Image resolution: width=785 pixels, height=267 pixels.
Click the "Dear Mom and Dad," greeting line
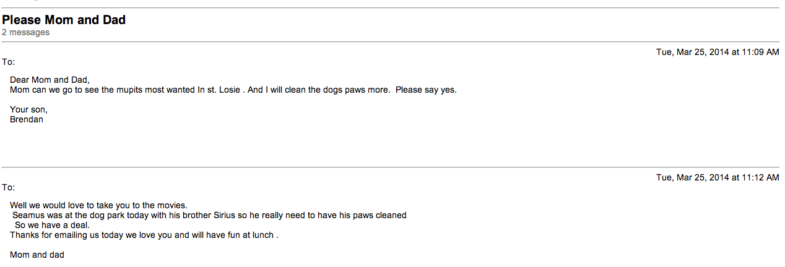pos(50,80)
